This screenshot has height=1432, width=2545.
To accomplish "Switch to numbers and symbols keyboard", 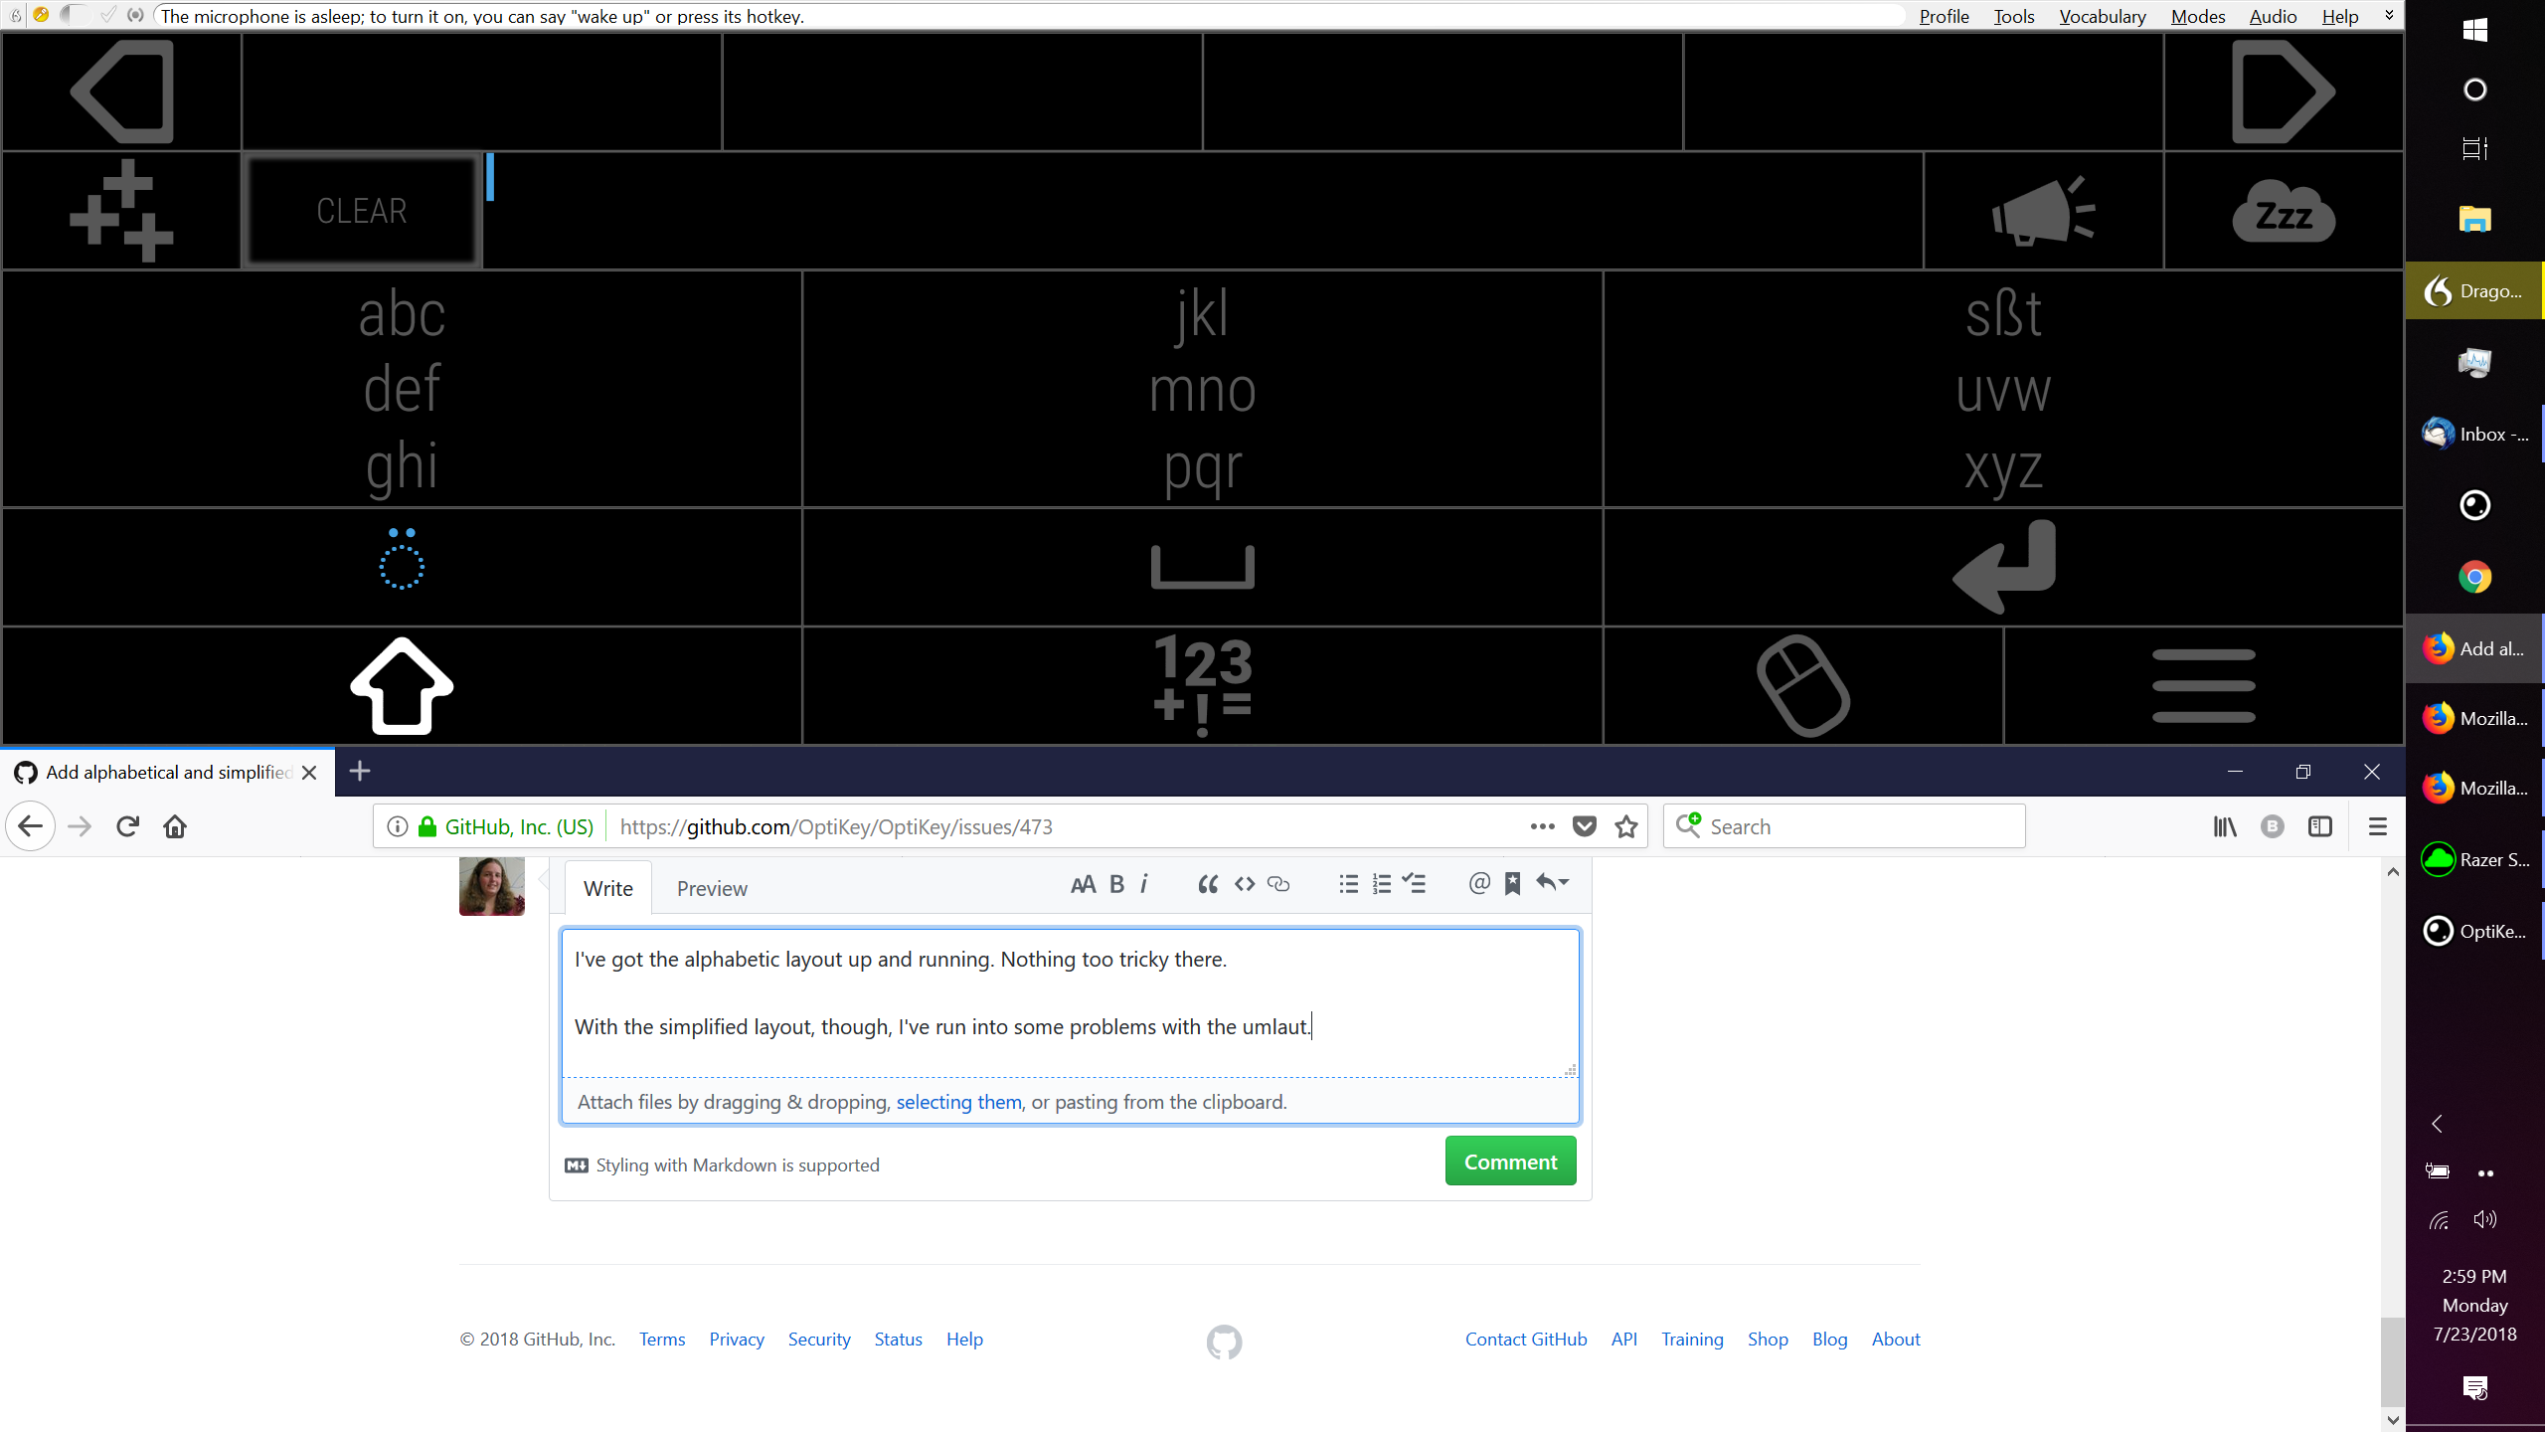I will (x=1202, y=685).
